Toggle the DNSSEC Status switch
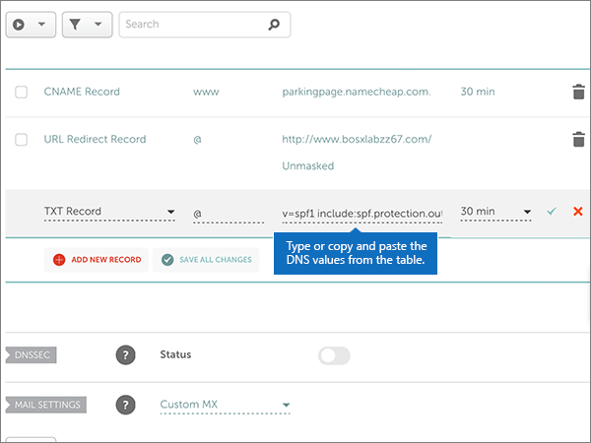The image size is (591, 443). [334, 355]
